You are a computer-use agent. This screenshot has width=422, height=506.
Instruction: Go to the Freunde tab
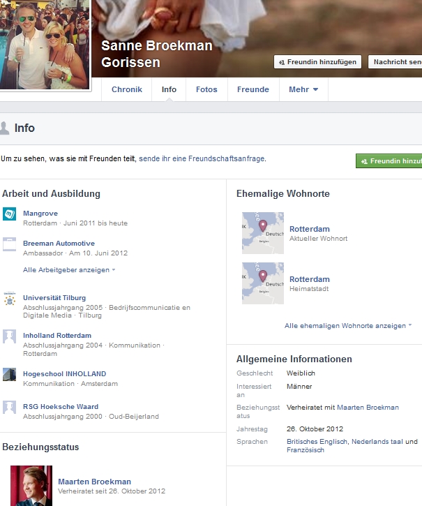point(253,89)
